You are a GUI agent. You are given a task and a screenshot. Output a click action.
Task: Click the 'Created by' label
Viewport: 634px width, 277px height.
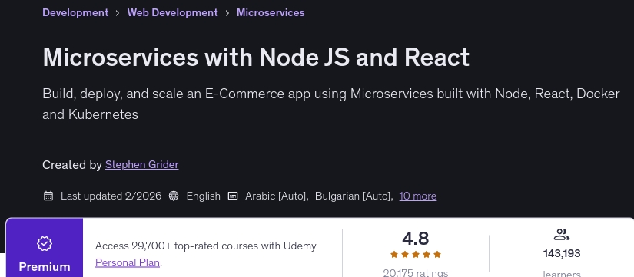coord(72,165)
